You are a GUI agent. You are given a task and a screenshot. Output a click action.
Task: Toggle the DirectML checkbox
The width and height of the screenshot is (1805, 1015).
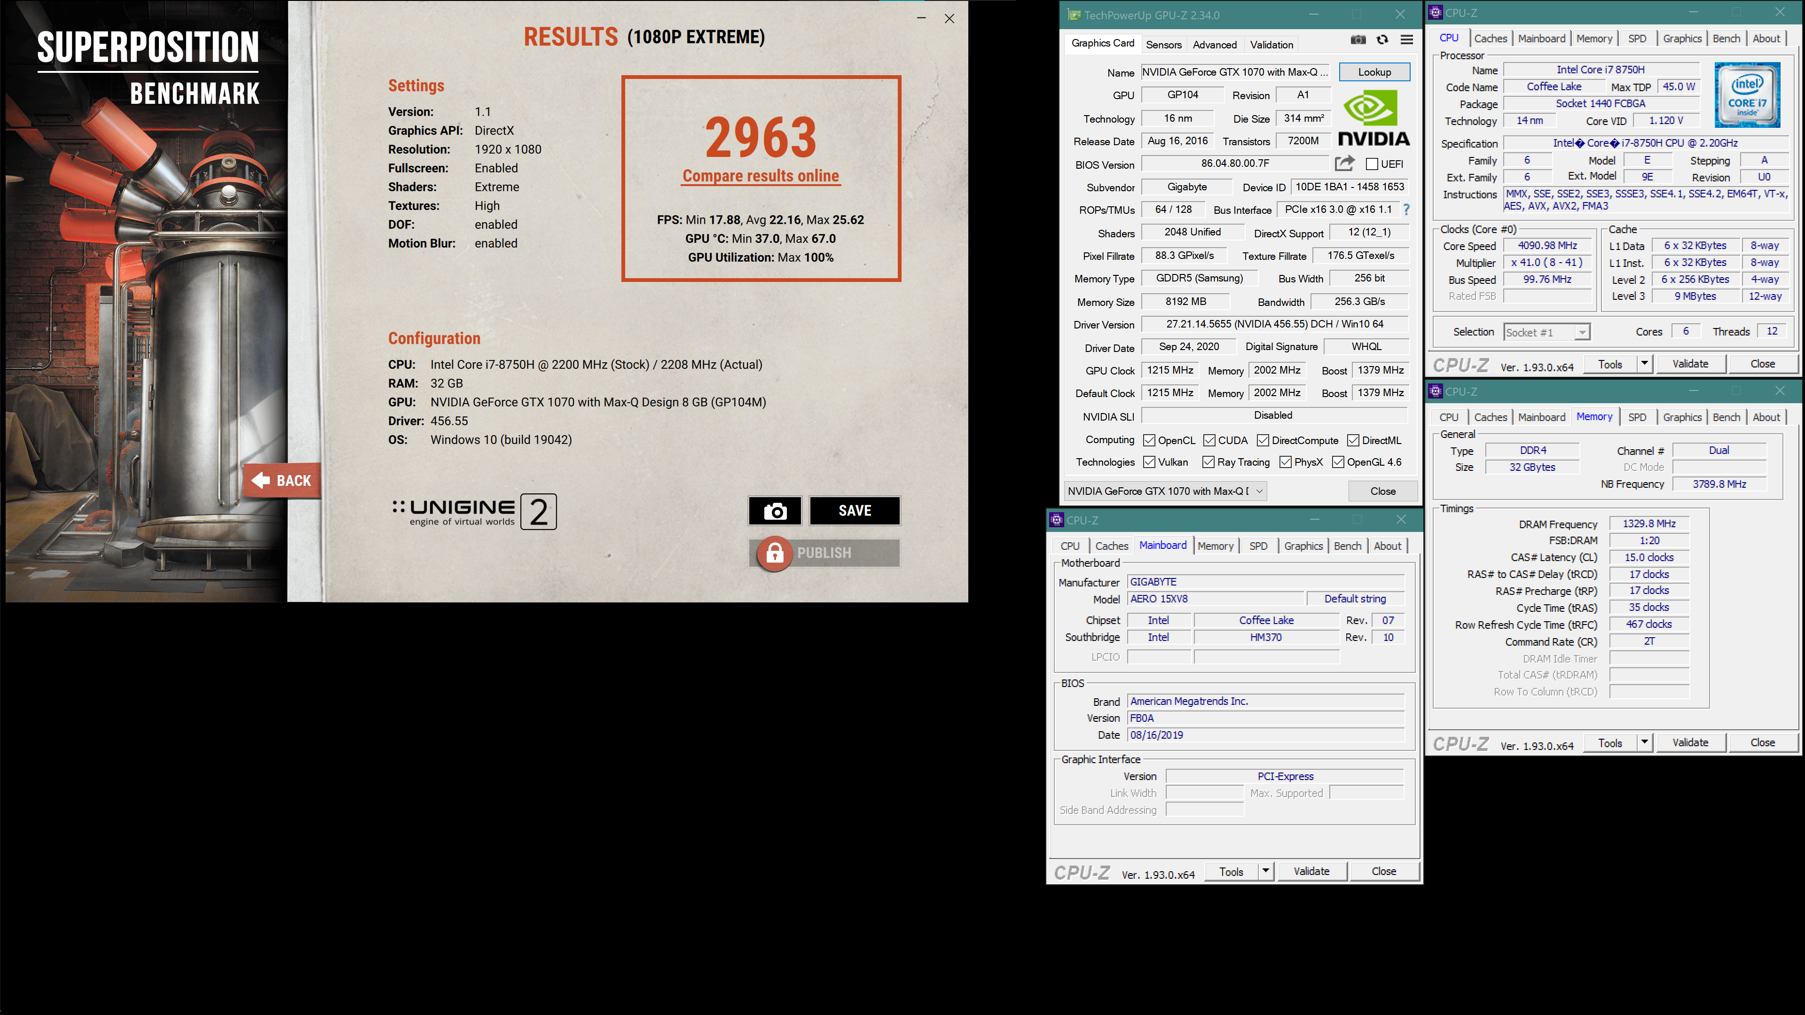1353,440
